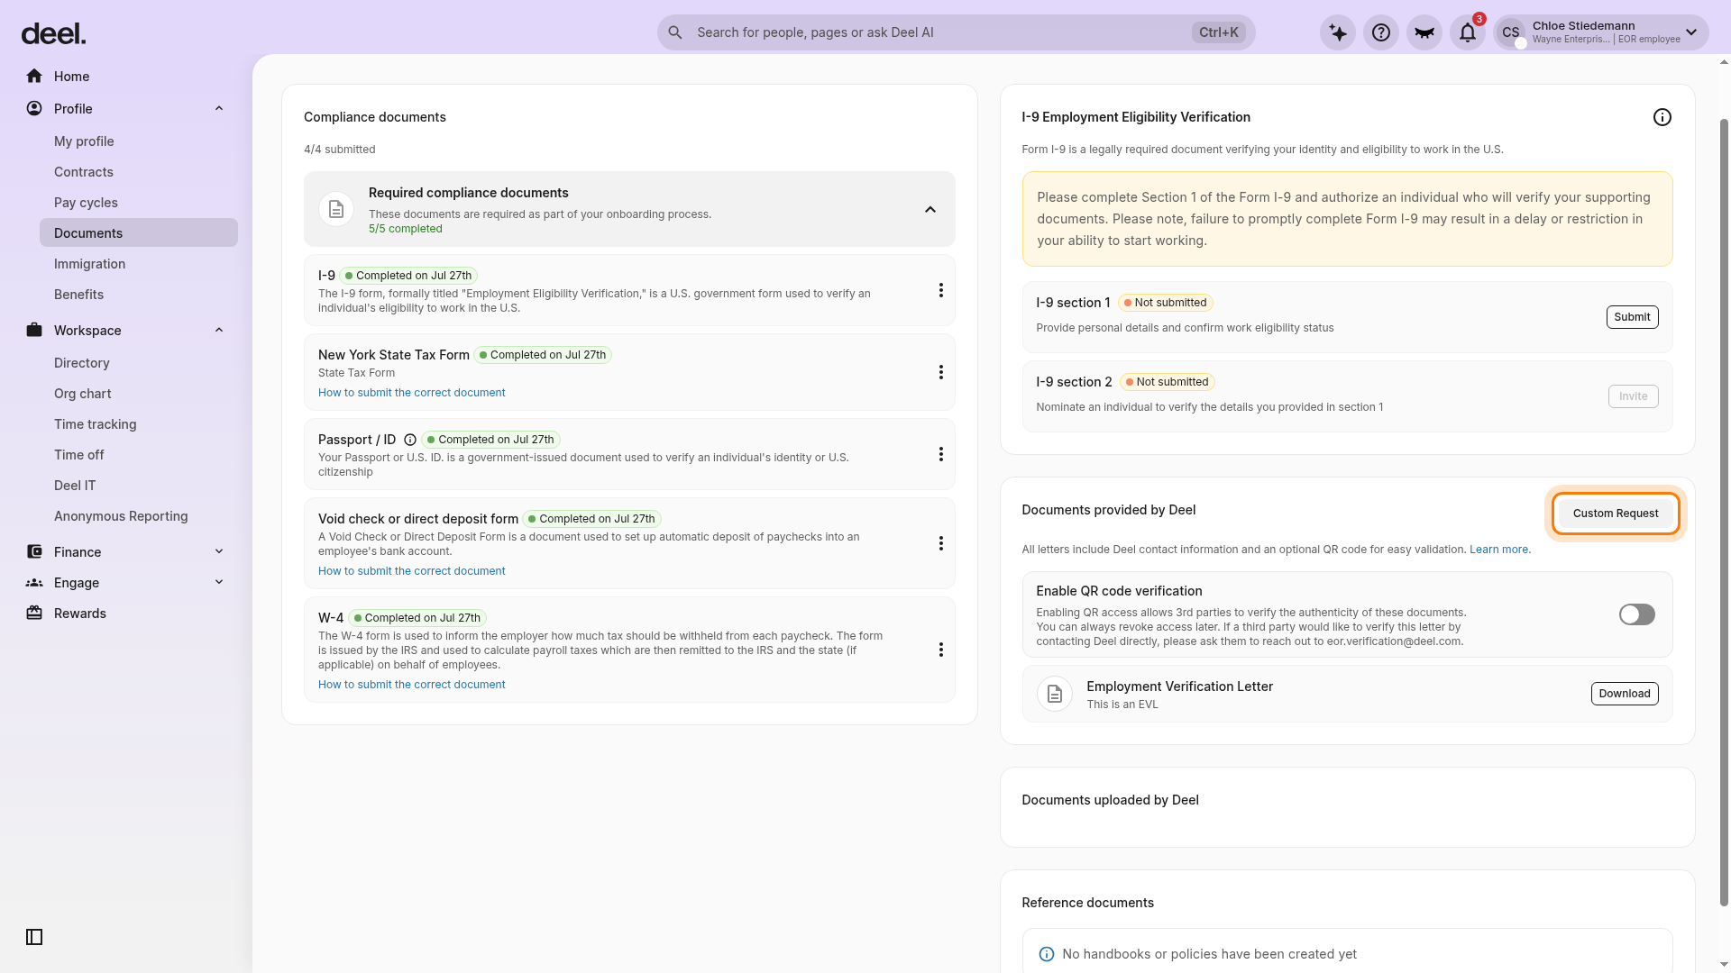Open New York State Tax Form options menu
The width and height of the screenshot is (1731, 973).
[940, 372]
